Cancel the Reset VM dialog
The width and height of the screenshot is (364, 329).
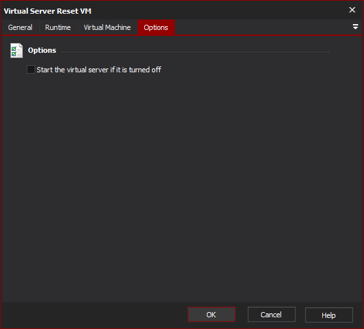coord(271,315)
